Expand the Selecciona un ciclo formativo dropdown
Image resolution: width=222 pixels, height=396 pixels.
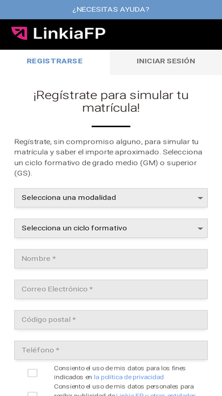click(x=111, y=229)
